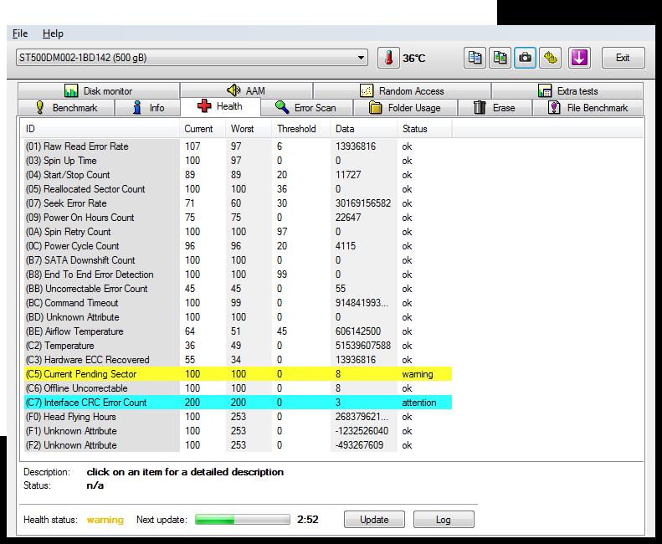This screenshot has height=544, width=662.
Task: Click the thermometer temperature icon
Action: pyautogui.click(x=388, y=58)
